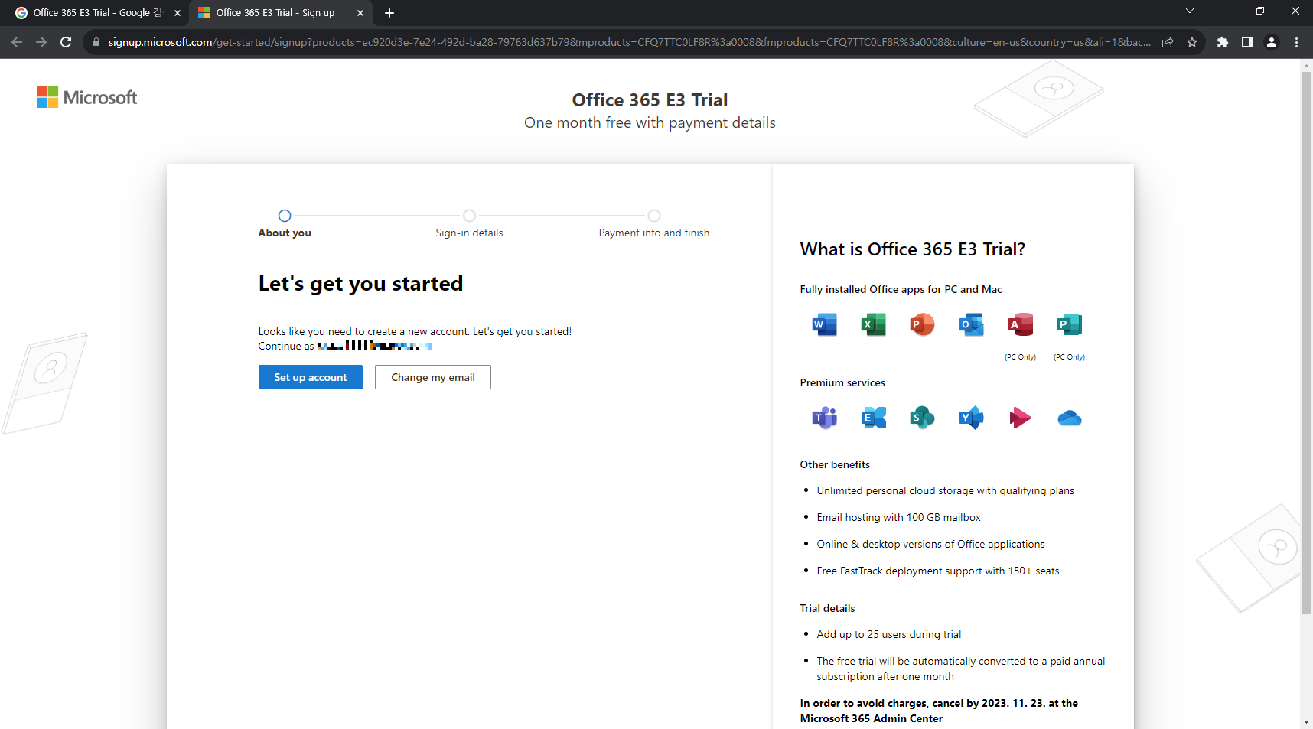Click the Microsoft Teams icon

point(824,418)
